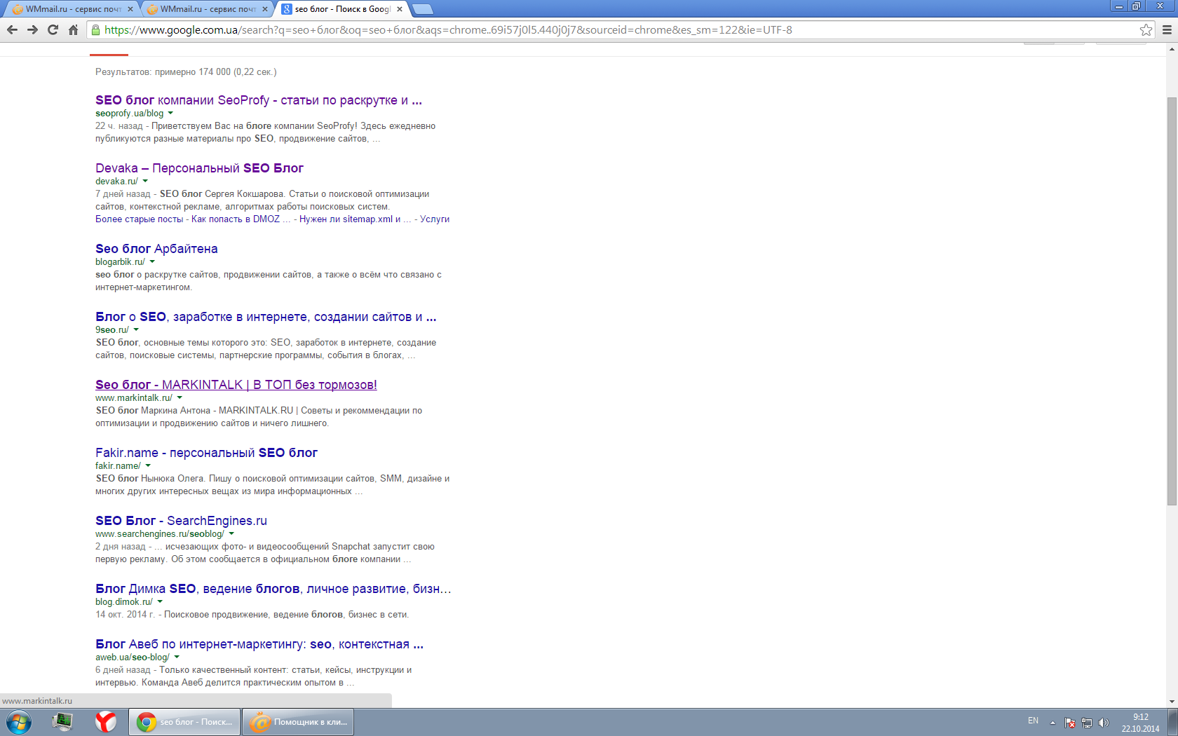Activate the Chrome seo блог taskbar button
The width and height of the screenshot is (1178, 736).
[x=184, y=722]
